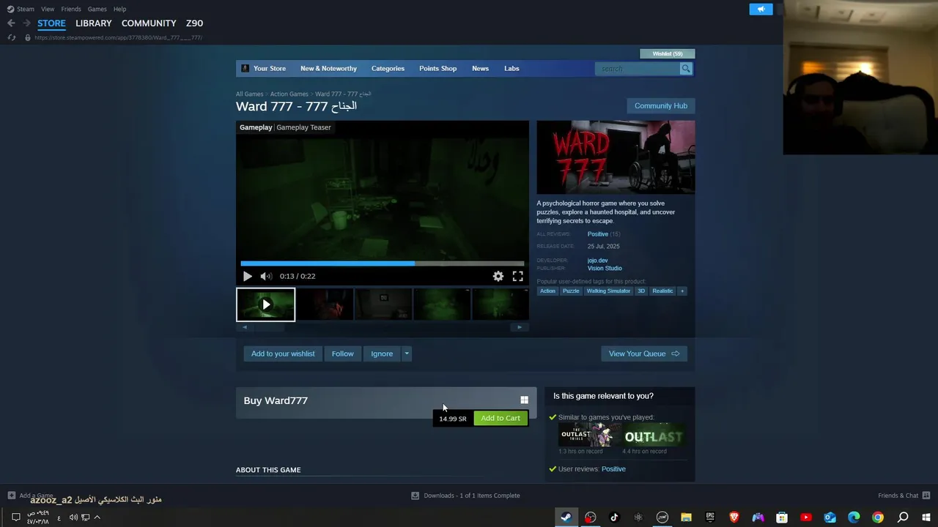This screenshot has height=527, width=938.
Task: Go back with the left arrow button
Action: click(11, 23)
